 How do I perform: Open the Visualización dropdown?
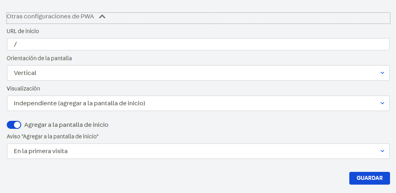click(198, 103)
